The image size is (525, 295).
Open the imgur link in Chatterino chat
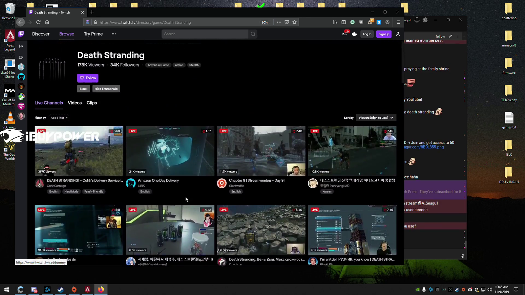tap(424, 147)
